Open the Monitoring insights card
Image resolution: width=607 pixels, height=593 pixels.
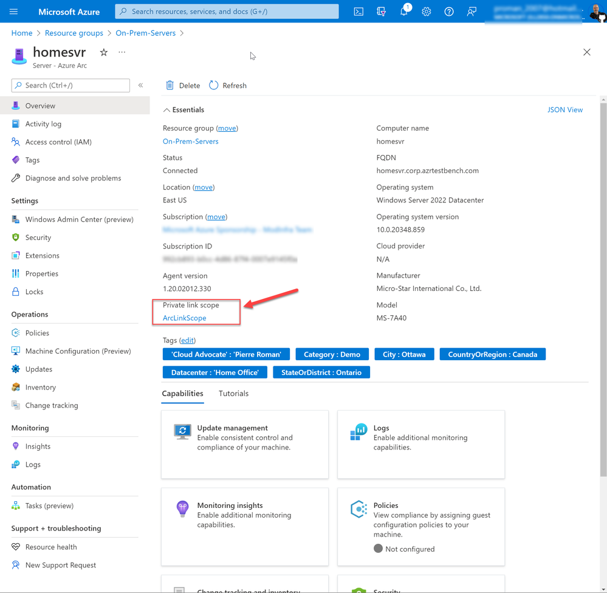245,527
